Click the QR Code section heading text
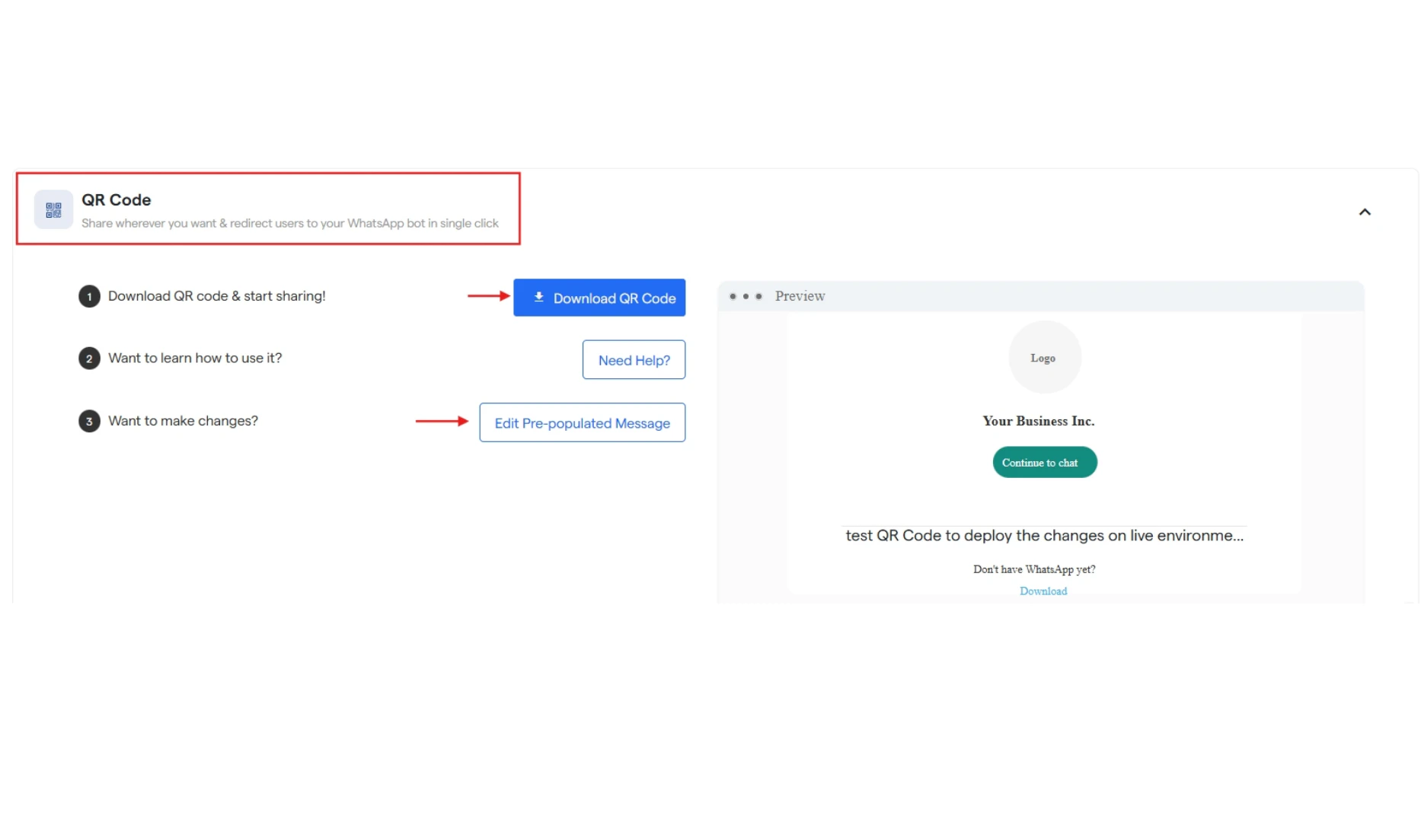This screenshot has height=822, width=1421. [117, 200]
